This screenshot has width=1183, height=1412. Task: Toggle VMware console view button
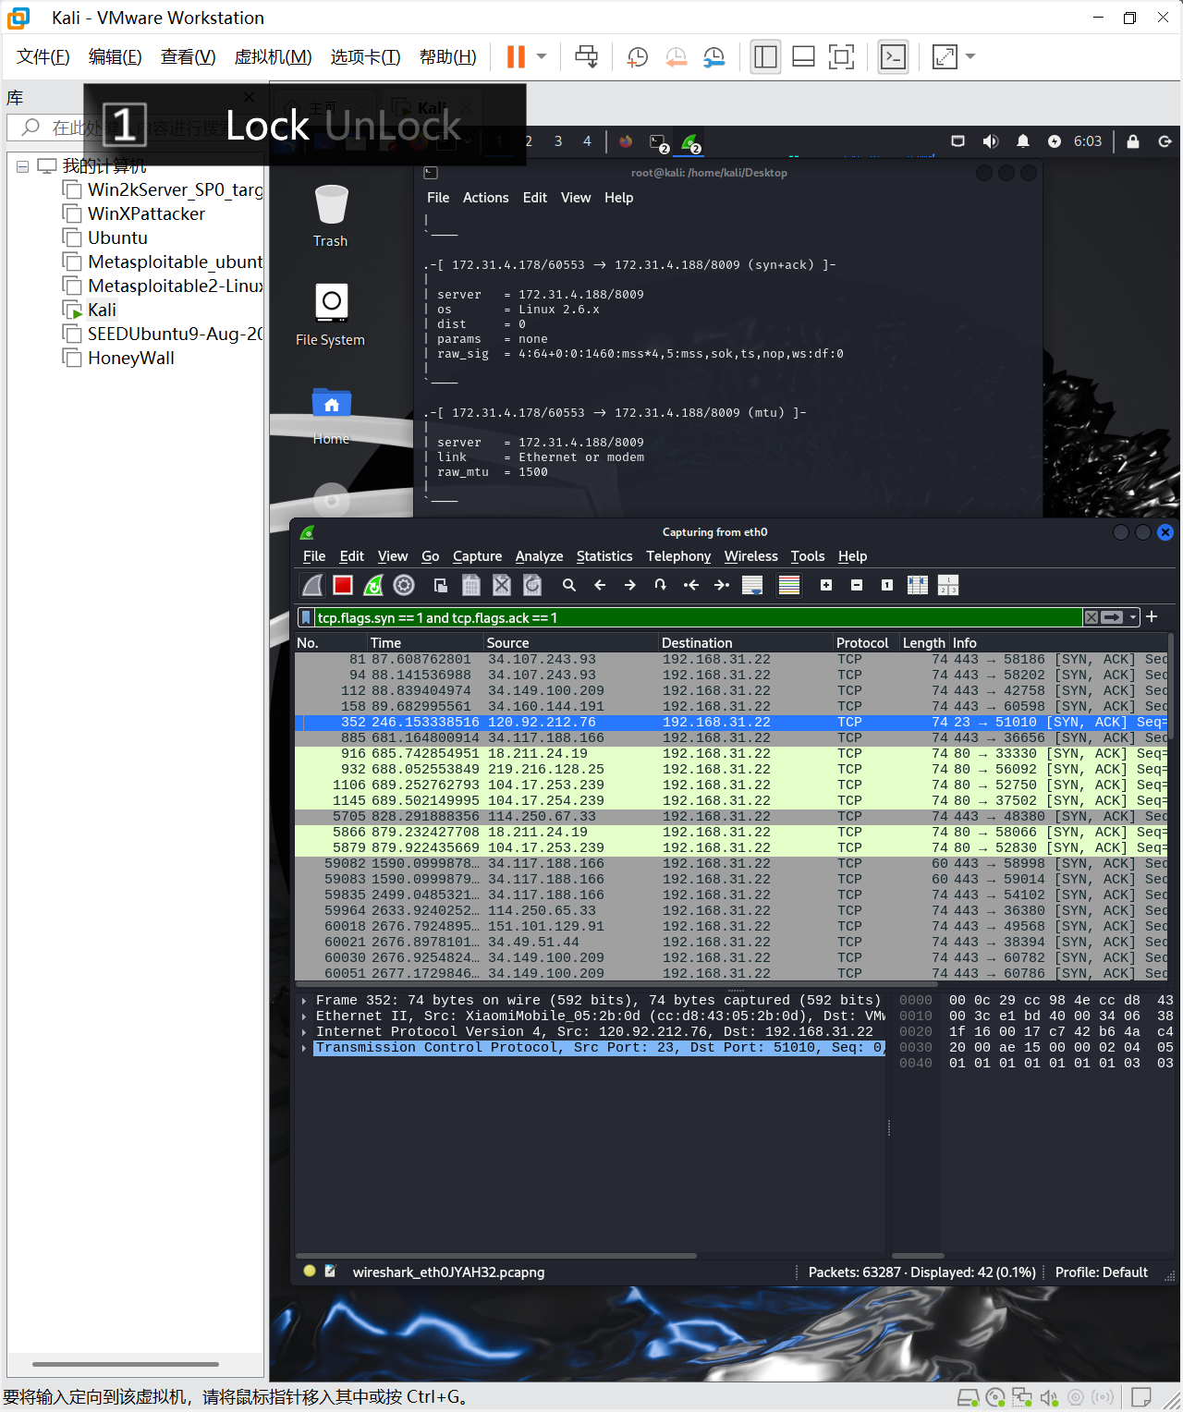click(x=893, y=57)
